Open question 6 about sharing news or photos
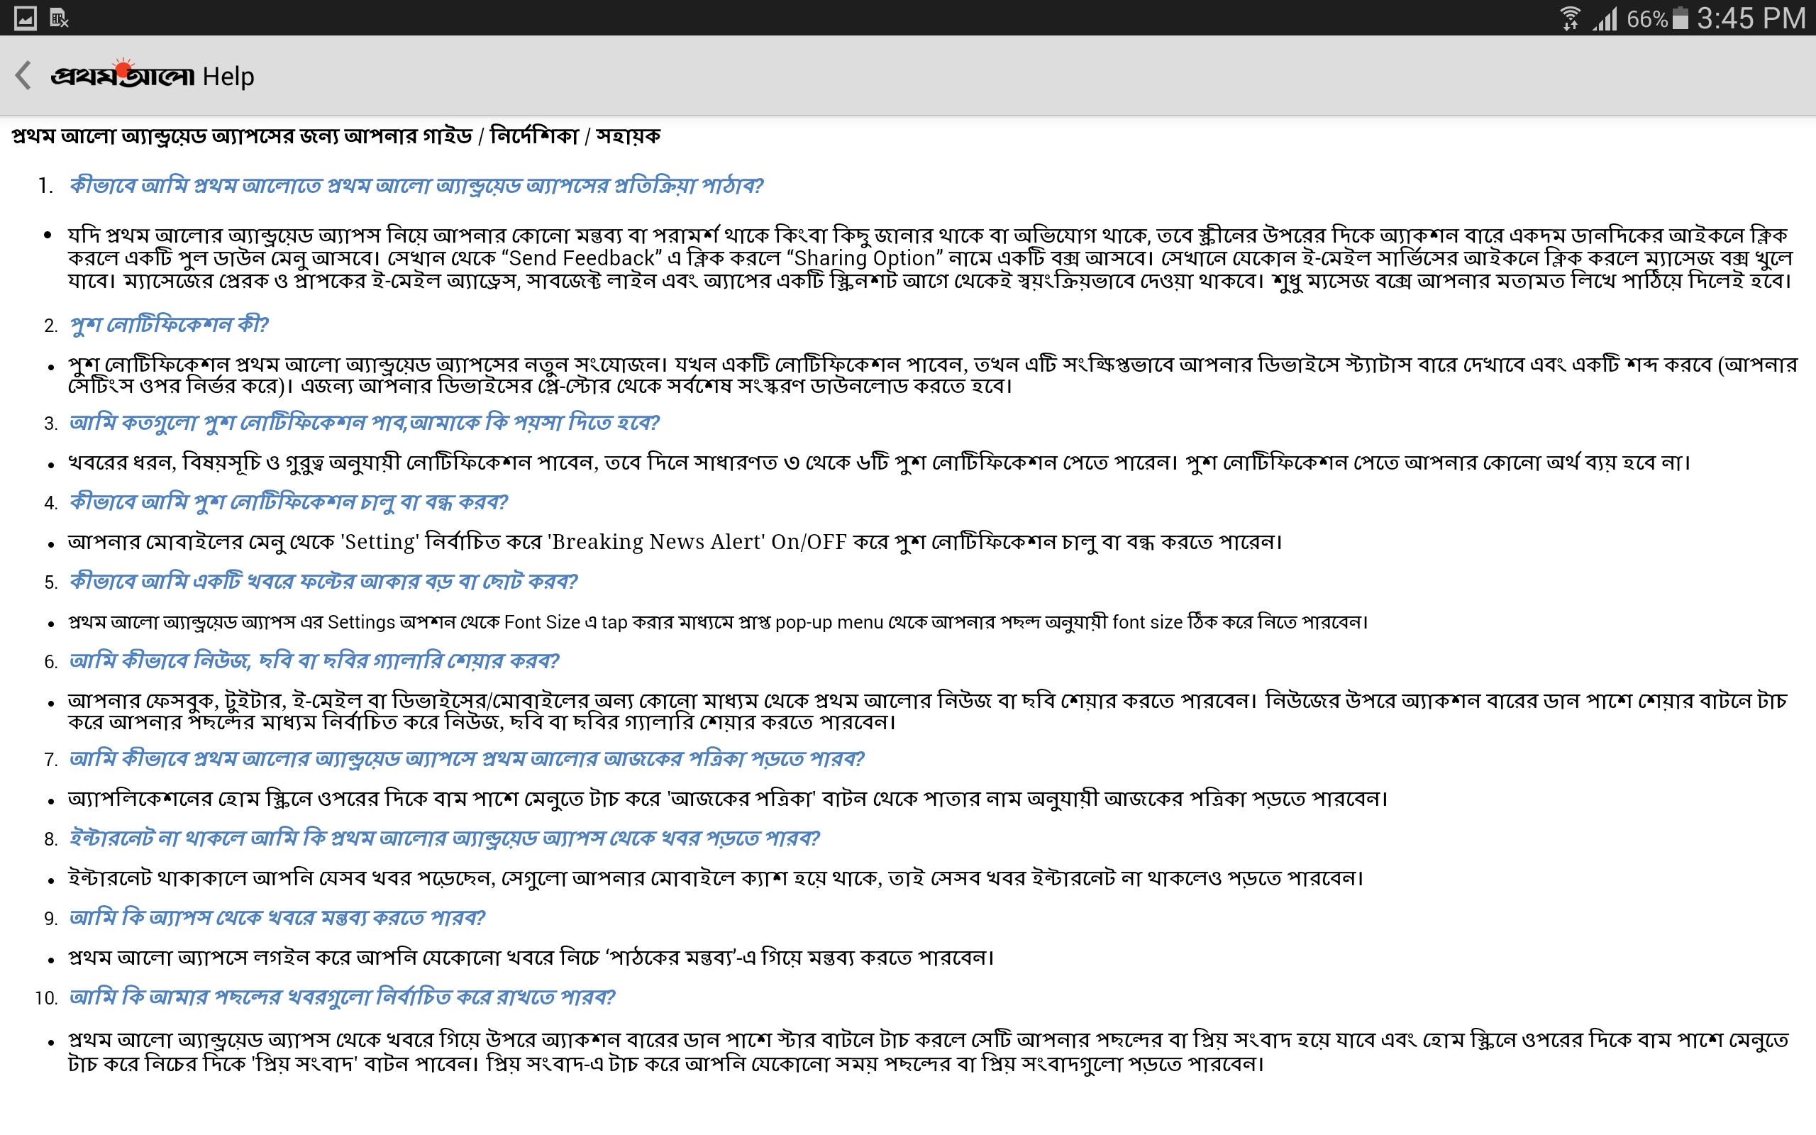The width and height of the screenshot is (1816, 1135). click(314, 661)
